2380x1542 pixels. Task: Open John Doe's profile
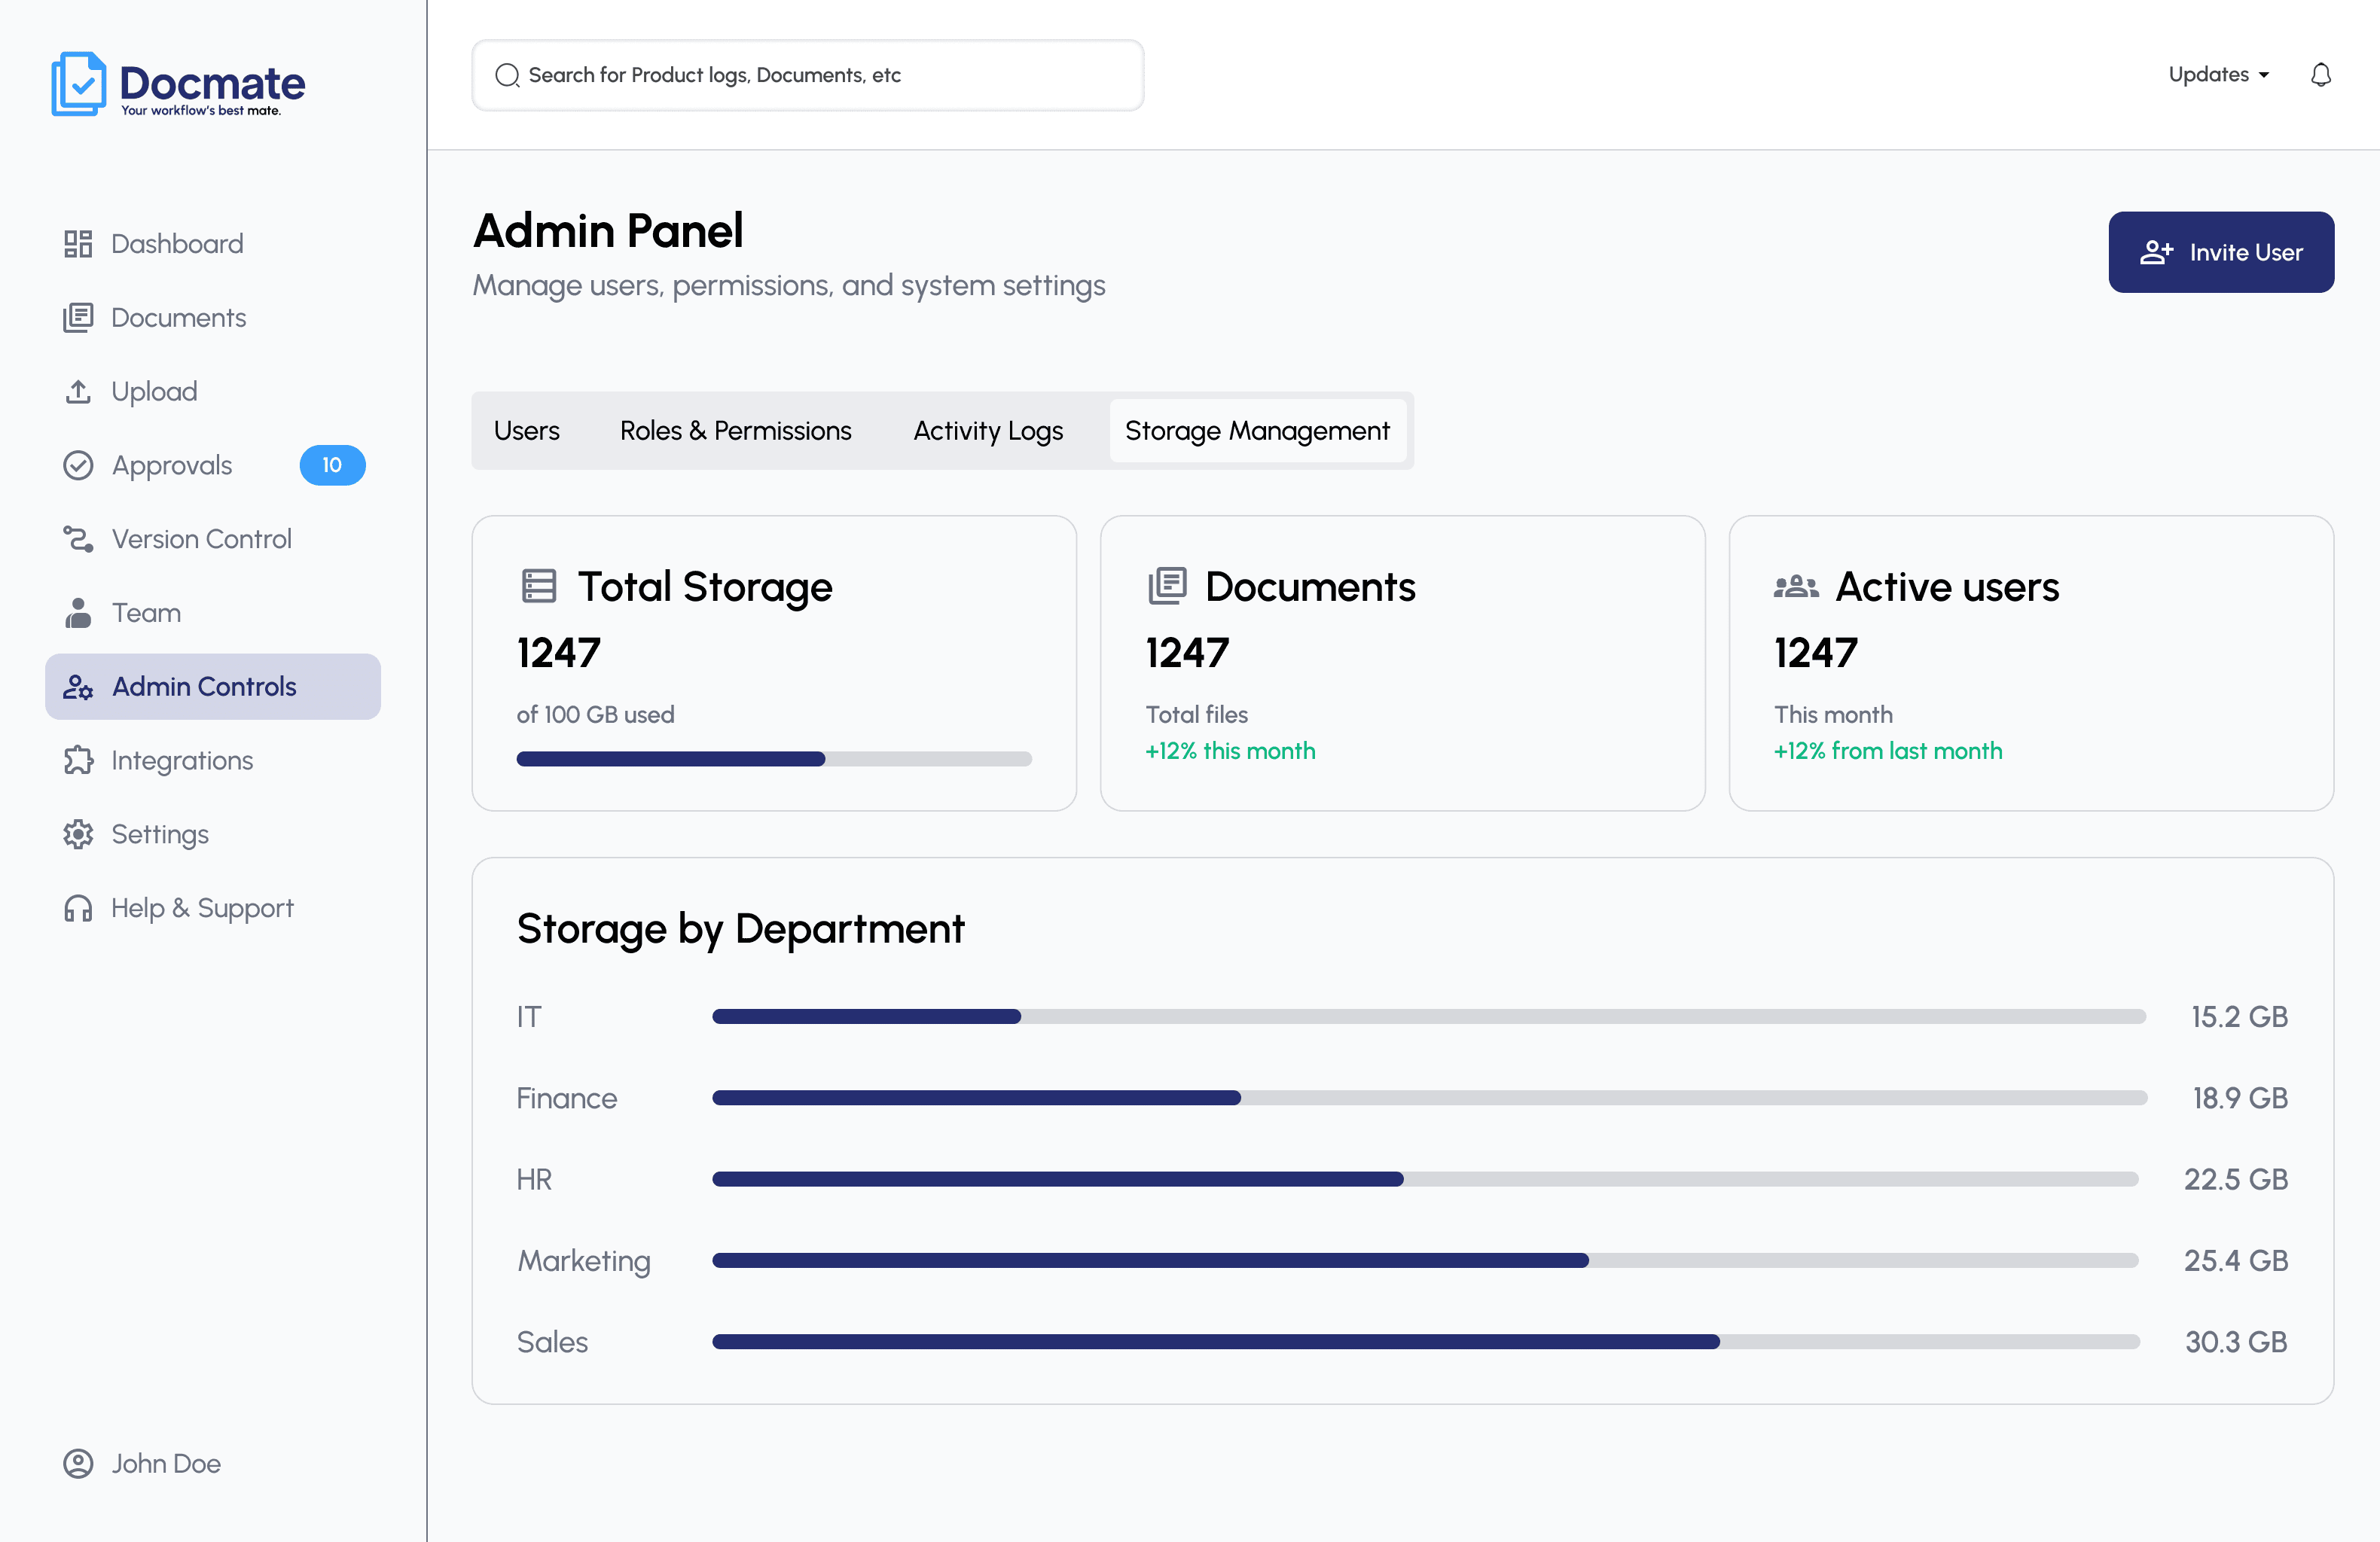(142, 1464)
